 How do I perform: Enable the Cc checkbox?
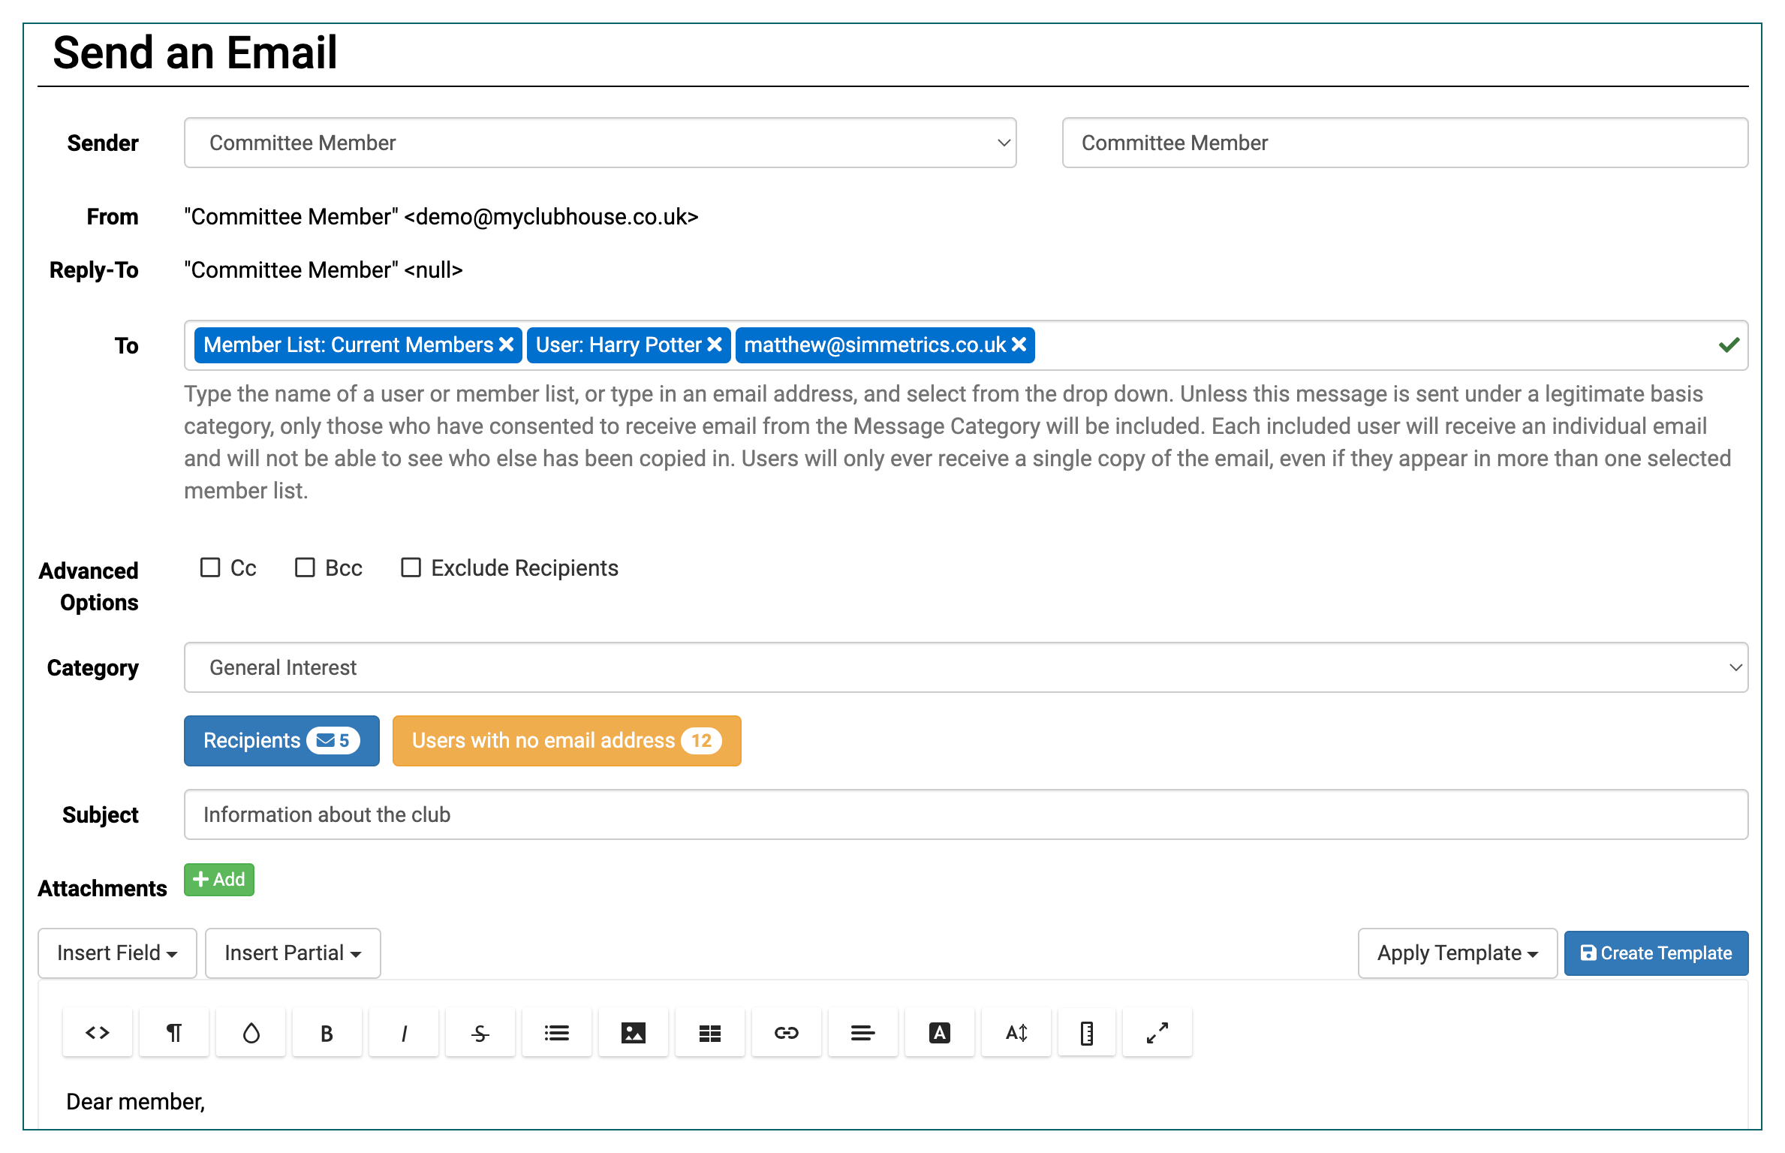(210, 567)
